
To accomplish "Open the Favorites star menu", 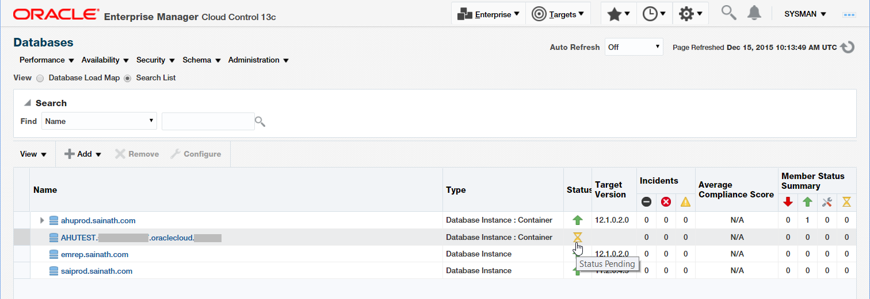I will pyautogui.click(x=619, y=14).
